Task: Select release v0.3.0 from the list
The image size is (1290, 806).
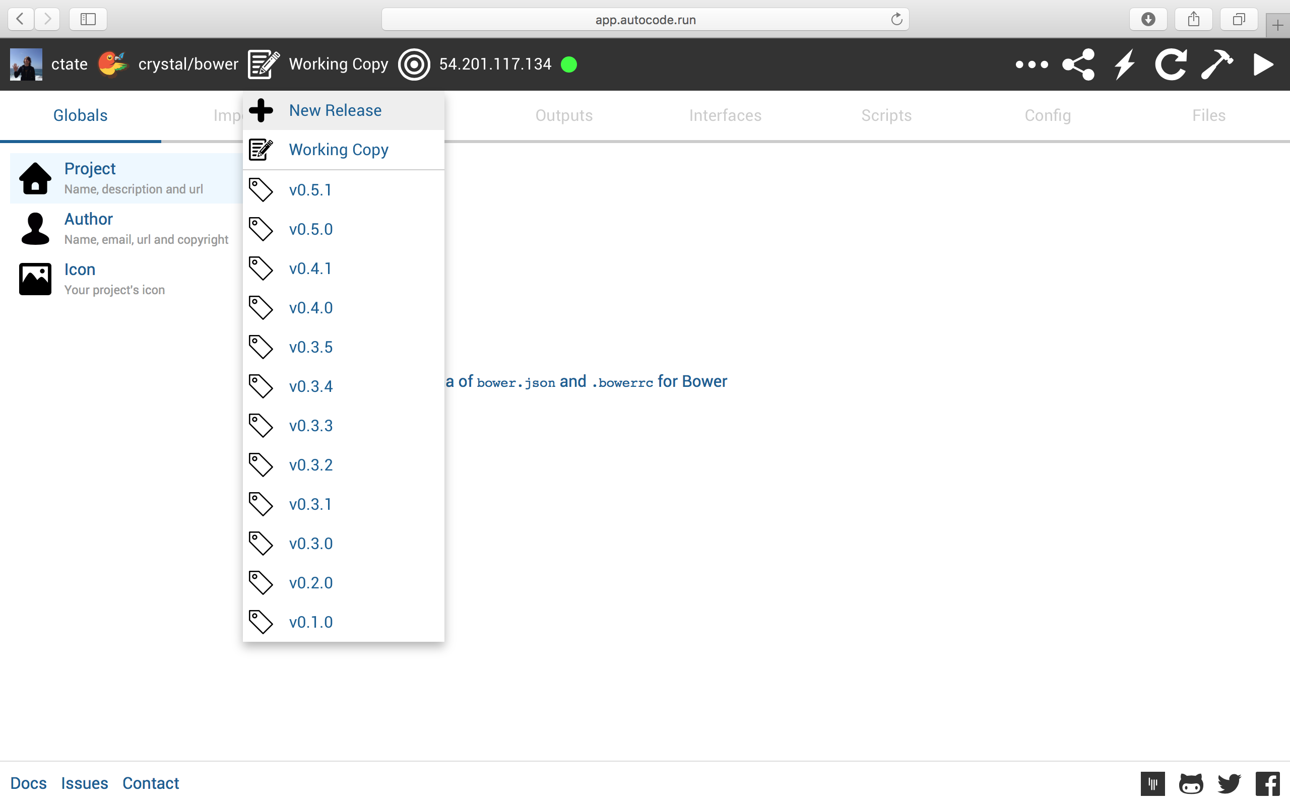Action: [x=311, y=544]
